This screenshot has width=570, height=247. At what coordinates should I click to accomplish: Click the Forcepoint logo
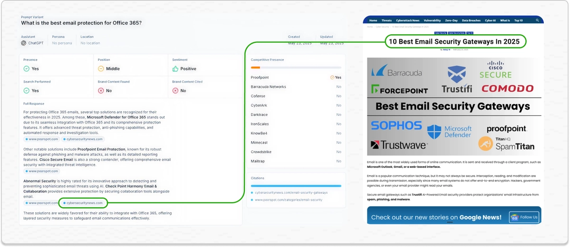click(399, 89)
